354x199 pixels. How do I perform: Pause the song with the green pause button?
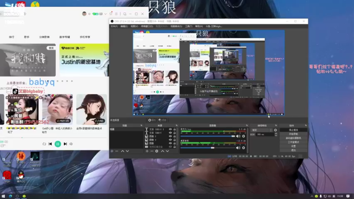(x=58, y=144)
